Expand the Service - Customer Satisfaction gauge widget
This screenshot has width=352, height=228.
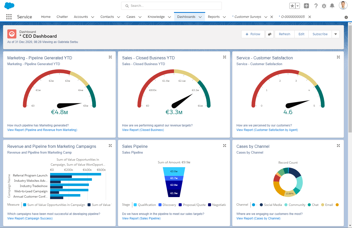pos(338,57)
